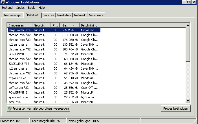Image resolution: width=198 pixels, height=124 pixels.
Task: Open the Beeld menu
Action: pyautogui.click(x=32, y=8)
